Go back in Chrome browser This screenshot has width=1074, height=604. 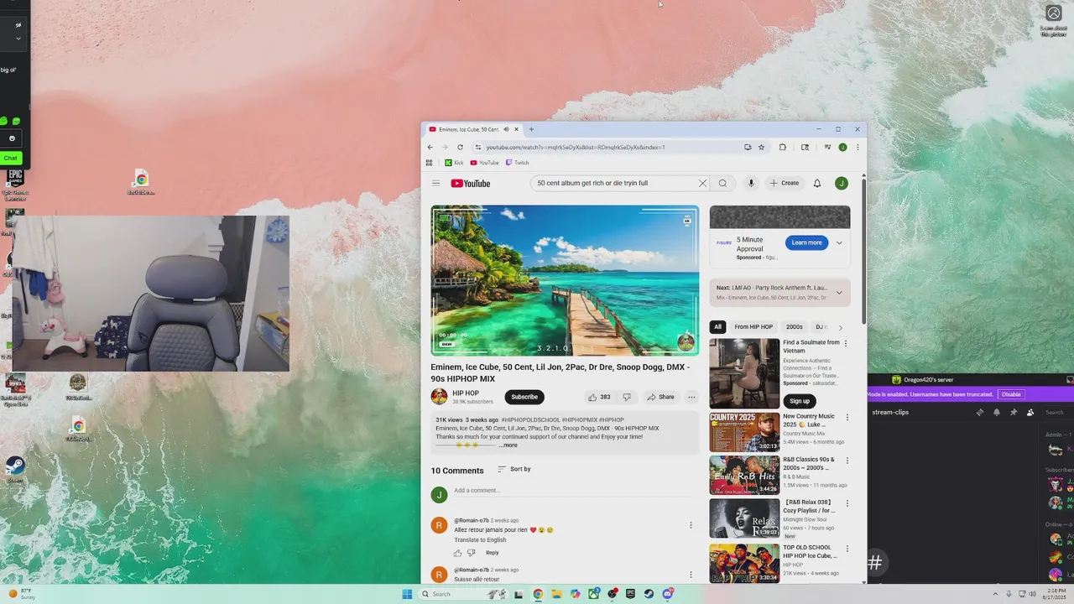(430, 147)
